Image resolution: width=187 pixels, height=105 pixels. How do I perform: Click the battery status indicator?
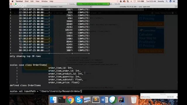(x=141, y=1)
